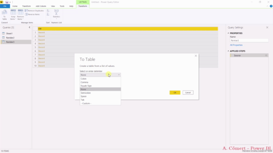Choose Comma delimiter option
The width and height of the screenshot is (273, 153).
coord(100,82)
